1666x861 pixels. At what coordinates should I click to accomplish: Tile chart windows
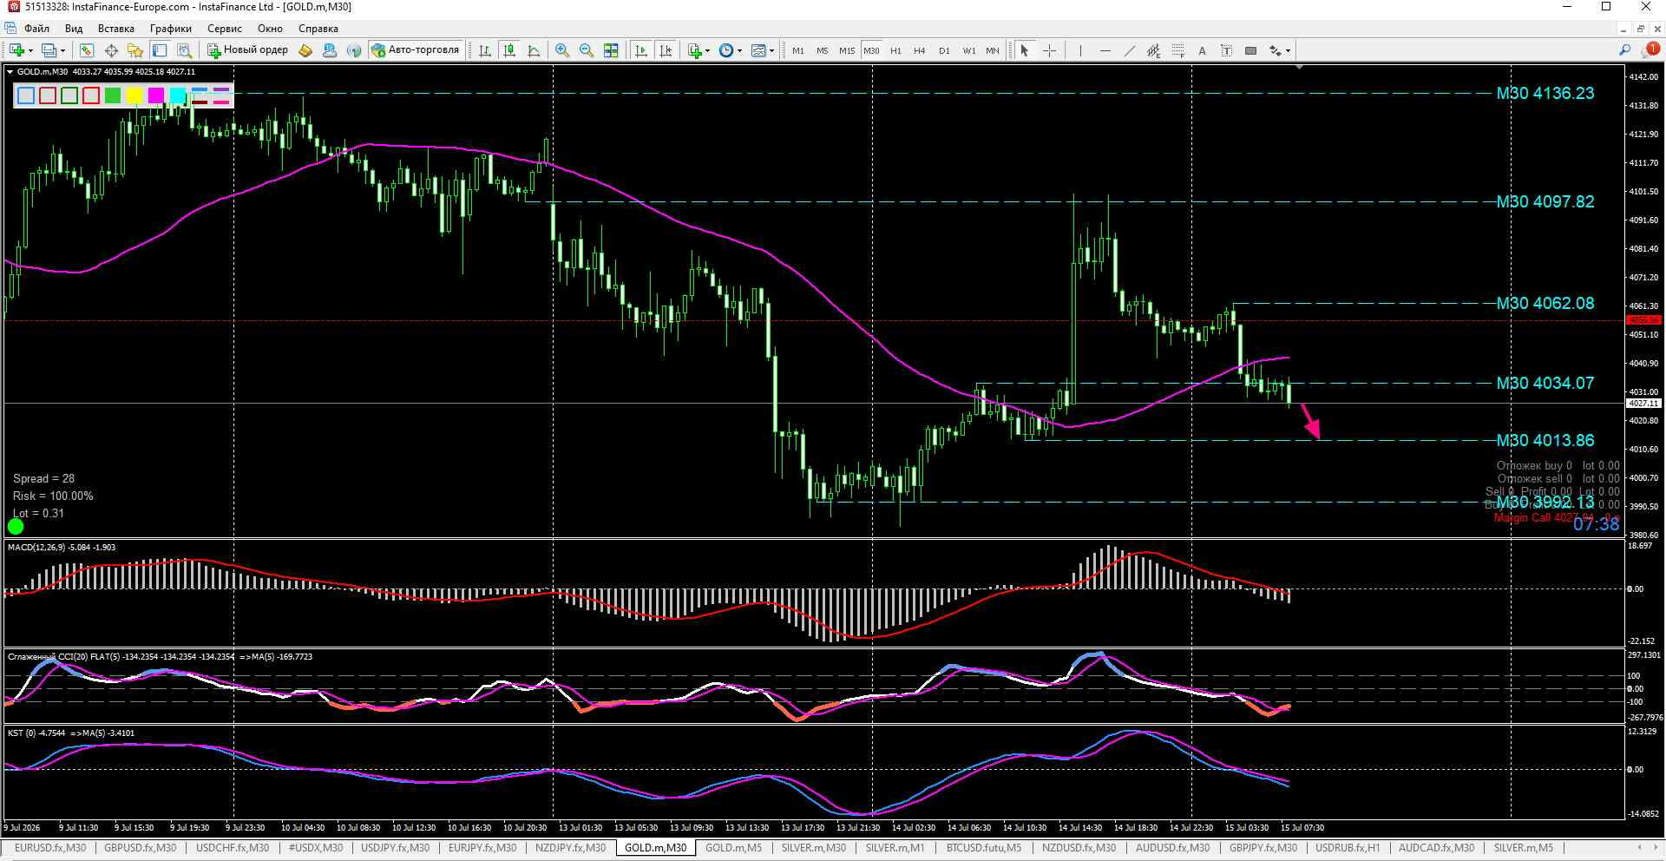(x=611, y=50)
